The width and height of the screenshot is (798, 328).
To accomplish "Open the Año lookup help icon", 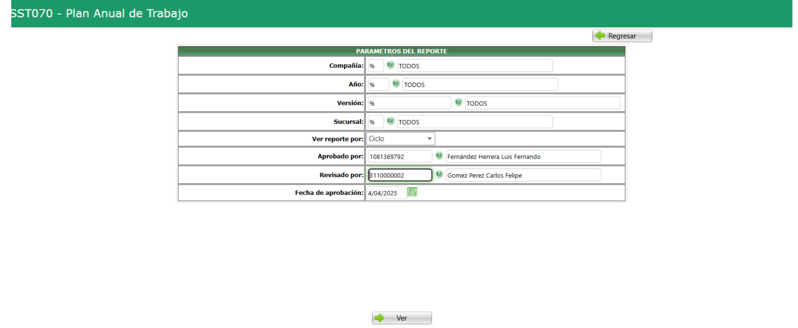I will [396, 84].
